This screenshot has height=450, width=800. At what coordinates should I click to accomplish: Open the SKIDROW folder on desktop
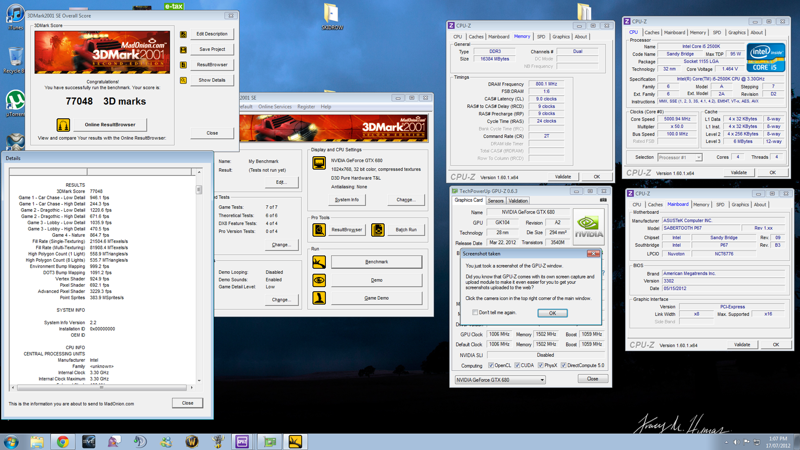[332, 17]
